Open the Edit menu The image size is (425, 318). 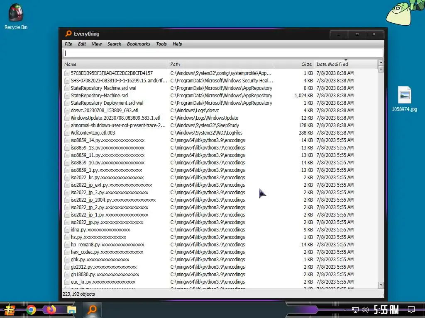[82, 44]
